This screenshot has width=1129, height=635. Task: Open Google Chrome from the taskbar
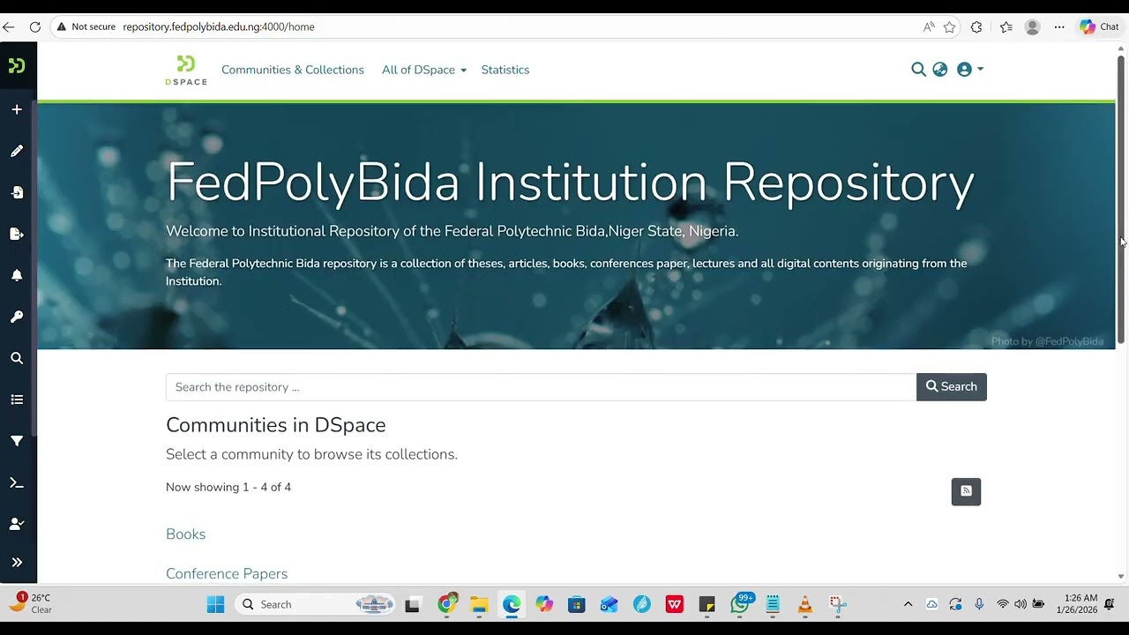click(x=448, y=604)
